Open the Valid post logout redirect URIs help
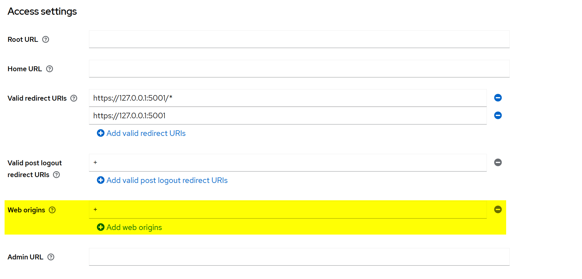This screenshot has width=582, height=279. click(x=56, y=175)
